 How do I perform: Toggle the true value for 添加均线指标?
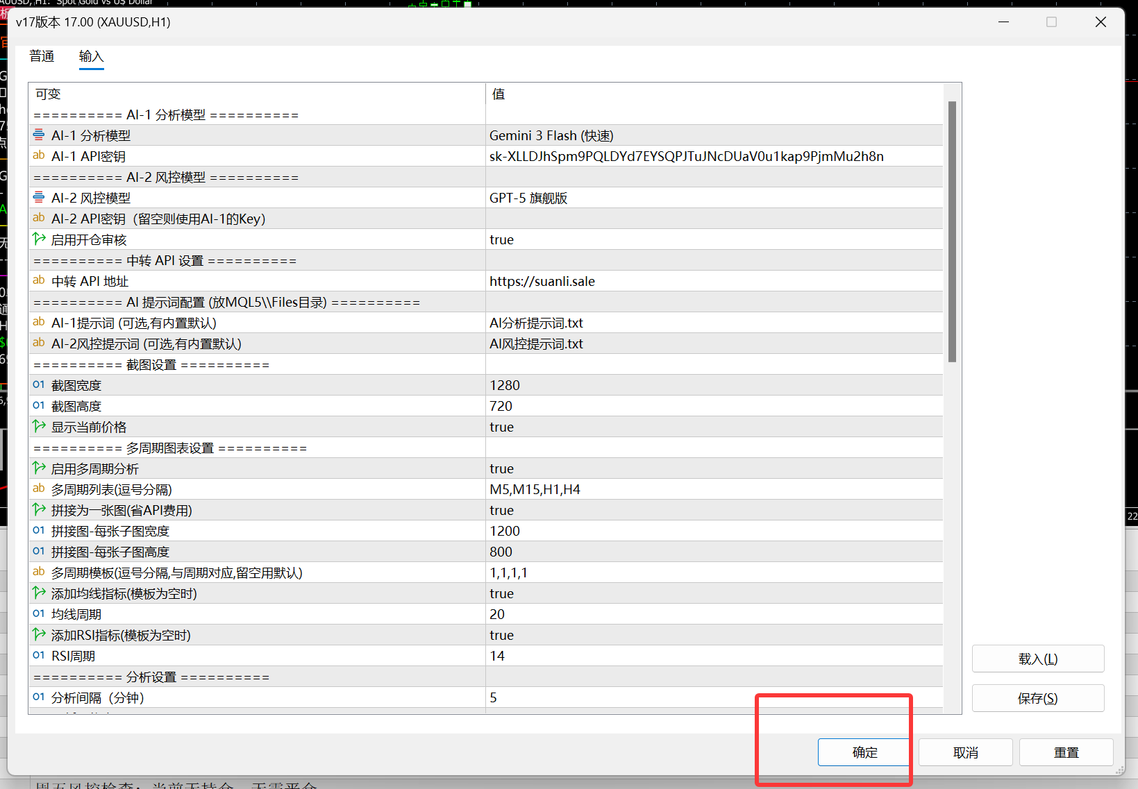coord(501,593)
